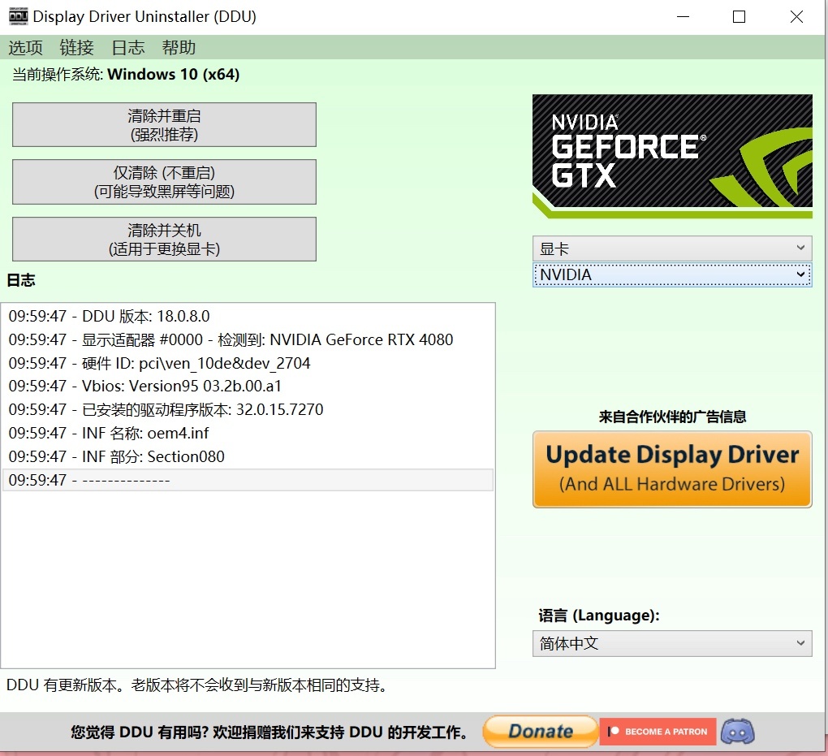Select log line DDU 版本: 18.0.8.0
The width and height of the screenshot is (828, 756).
tap(248, 316)
